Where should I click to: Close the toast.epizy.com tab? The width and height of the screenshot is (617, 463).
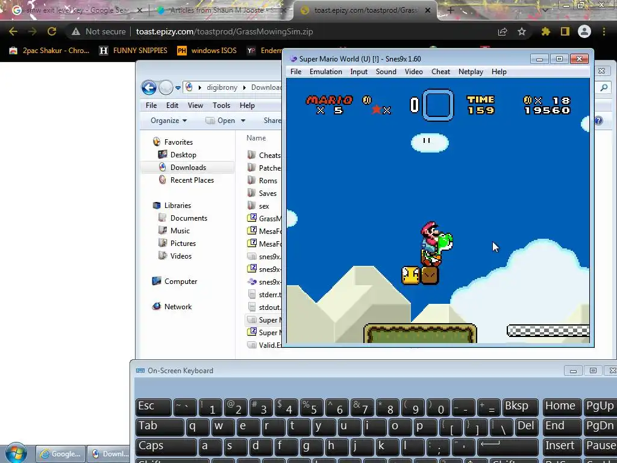tap(428, 10)
